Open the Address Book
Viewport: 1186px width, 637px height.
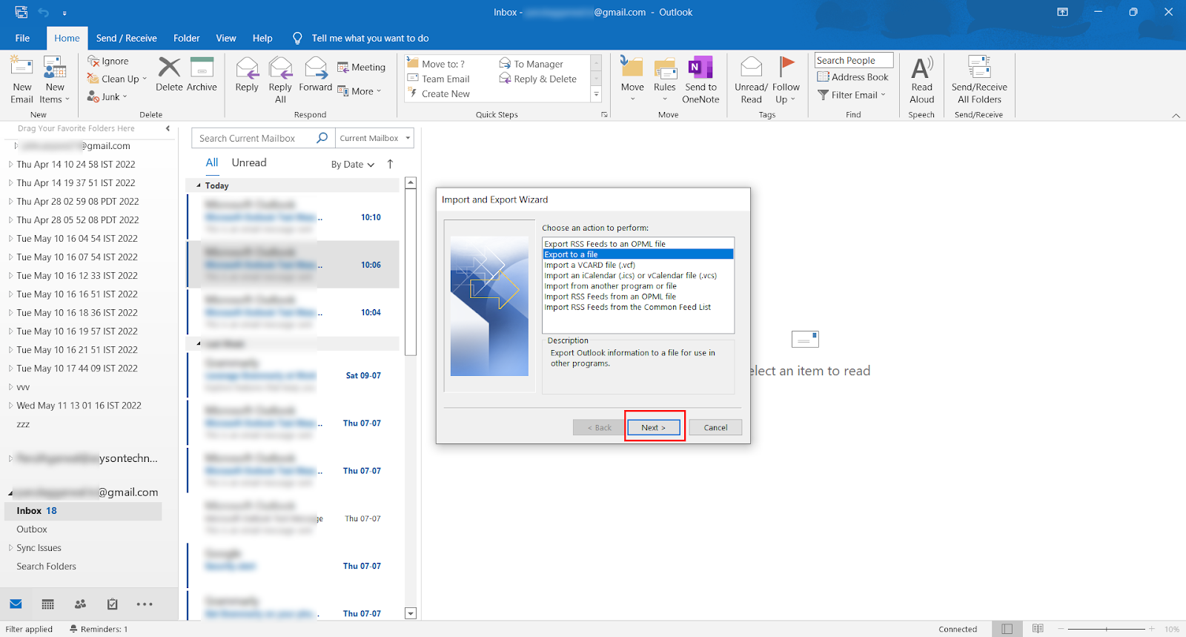pos(852,77)
